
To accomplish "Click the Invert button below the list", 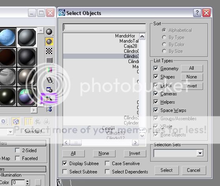I will 135,153.
